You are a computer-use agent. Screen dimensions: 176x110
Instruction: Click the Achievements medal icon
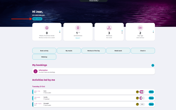tap(78, 28)
